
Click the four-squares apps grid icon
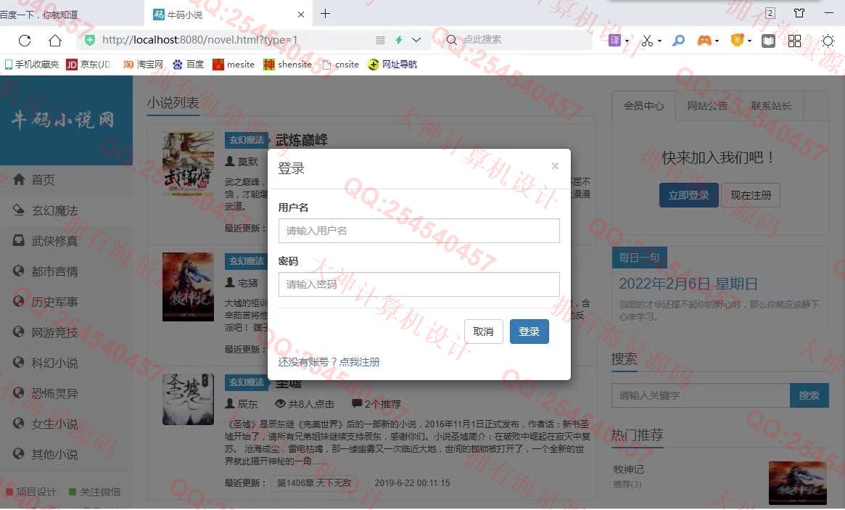[794, 41]
